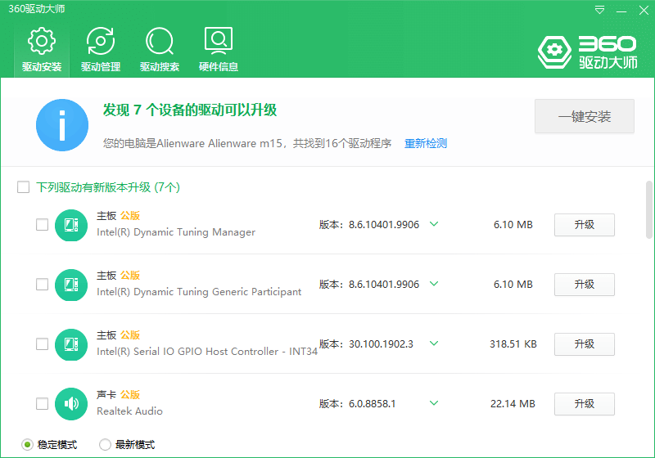
Task: Upgrade the Dynamic Tuning Generic Participant driver
Action: point(585,285)
